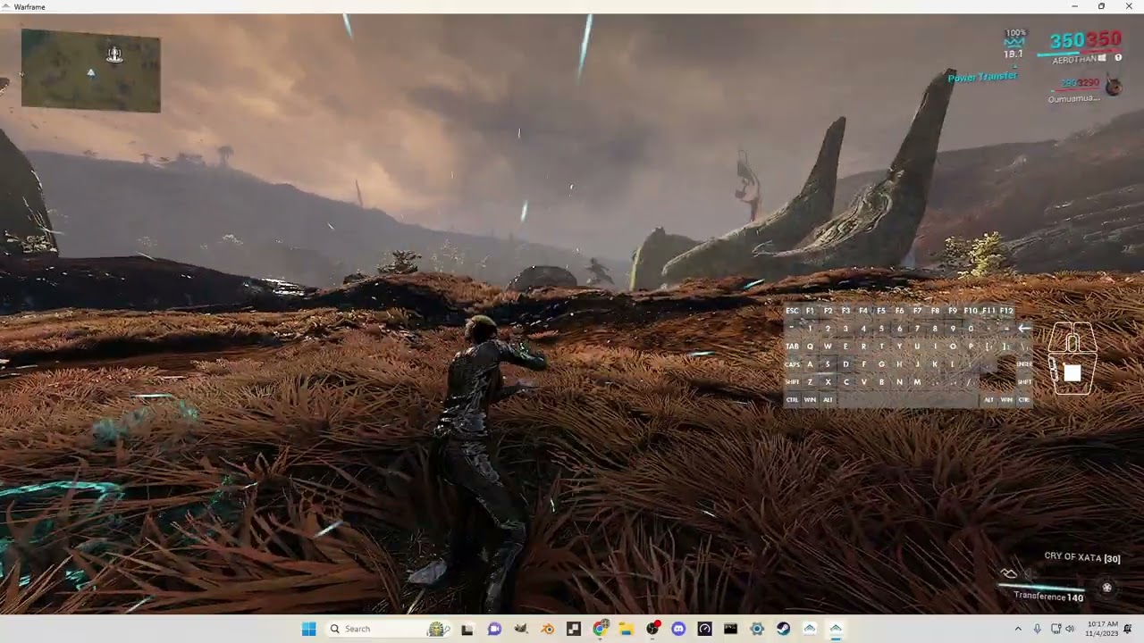Click the D key on keyboard overlay
The width and height of the screenshot is (1144, 643).
[845, 364]
